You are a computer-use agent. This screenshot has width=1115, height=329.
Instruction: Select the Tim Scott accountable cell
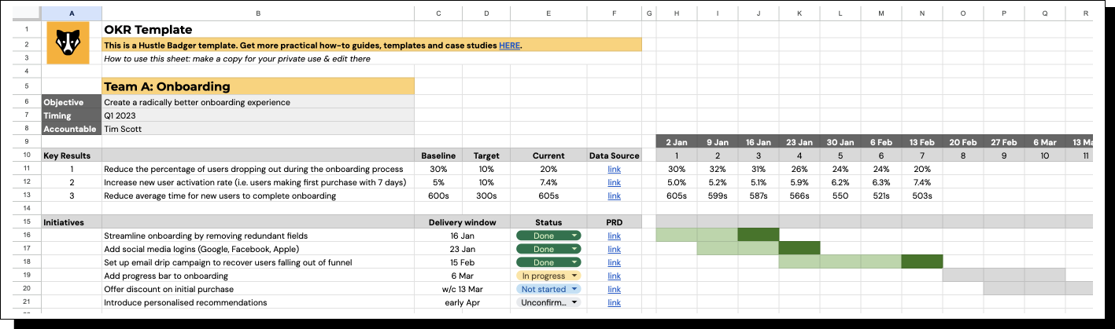(258, 129)
